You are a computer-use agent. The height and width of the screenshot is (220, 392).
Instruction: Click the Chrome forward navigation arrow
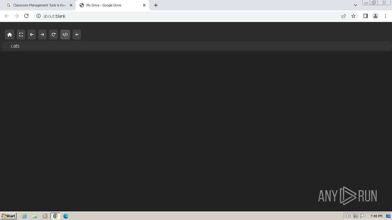tap(17, 16)
